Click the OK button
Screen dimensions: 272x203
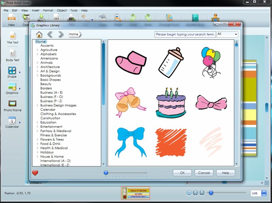pos(182,173)
